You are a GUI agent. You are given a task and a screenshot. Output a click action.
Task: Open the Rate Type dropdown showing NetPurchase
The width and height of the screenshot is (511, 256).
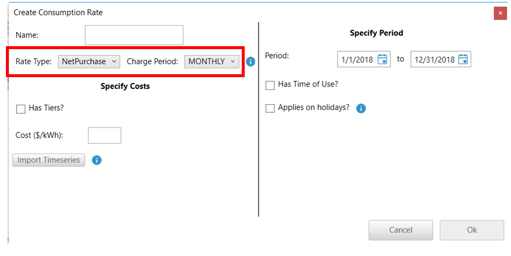(x=89, y=61)
